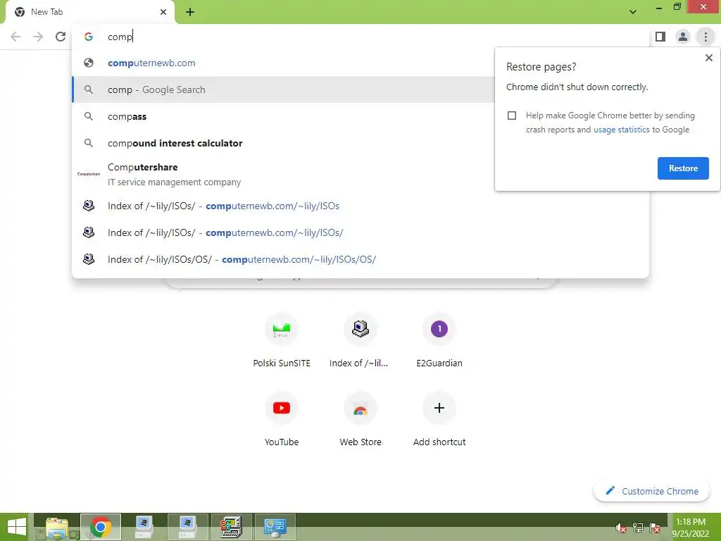Click the browser back arrow
721x541 pixels.
point(15,37)
